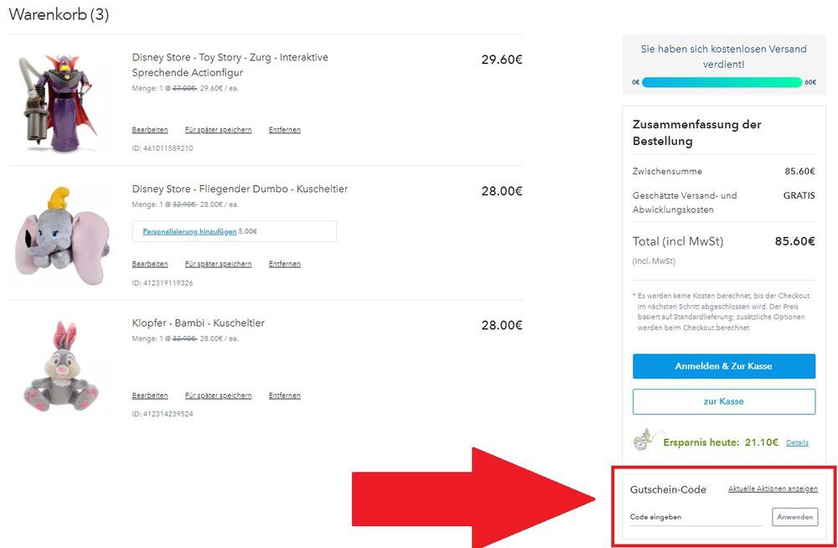Save the Dumbo item for later

tap(218, 264)
